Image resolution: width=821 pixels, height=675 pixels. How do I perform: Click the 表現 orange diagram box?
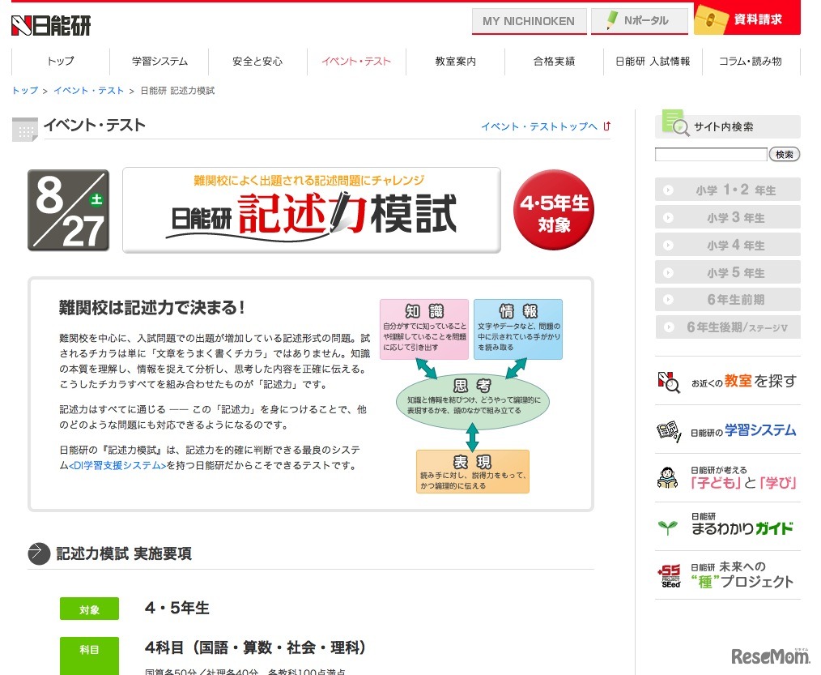click(472, 471)
